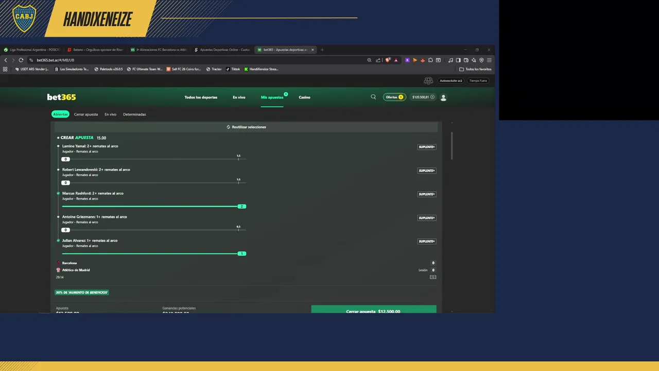The image size is (659, 371).
Task: Click Barcelona team name
Action: click(70, 263)
